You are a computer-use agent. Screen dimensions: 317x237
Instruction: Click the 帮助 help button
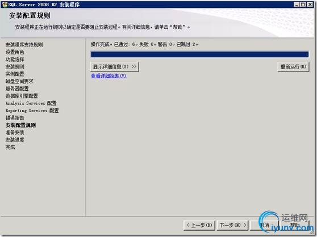click(x=295, y=225)
